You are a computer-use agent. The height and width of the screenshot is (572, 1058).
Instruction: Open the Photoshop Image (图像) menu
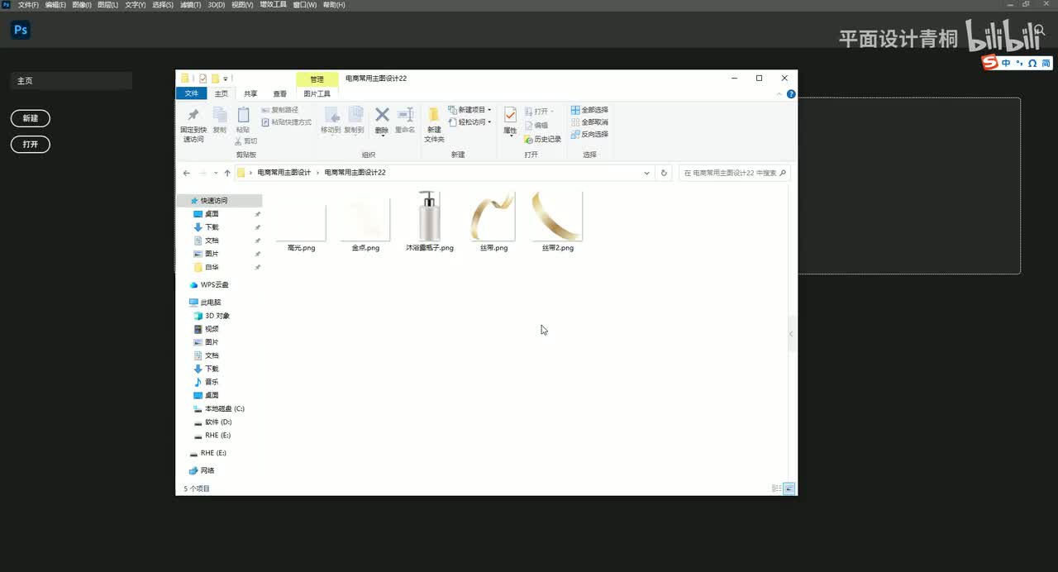82,5
